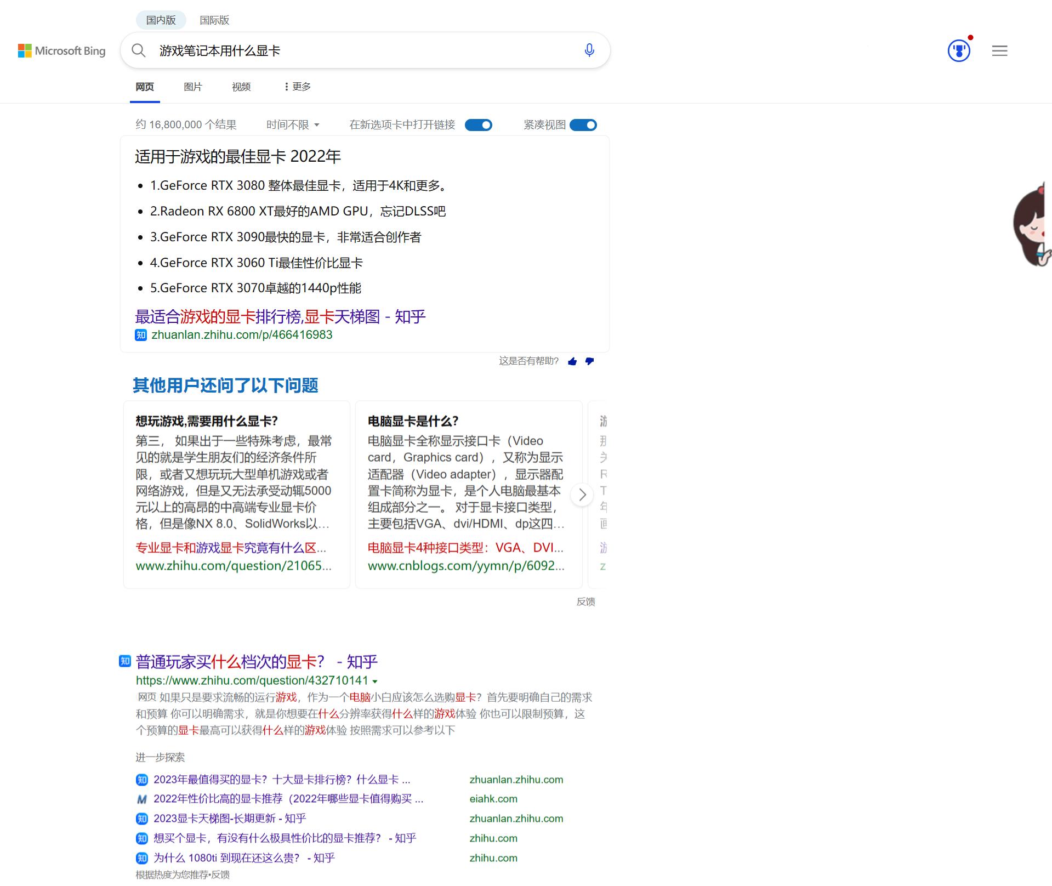
Task: Turn off the 紧凑视图 toggle
Action: click(x=583, y=124)
